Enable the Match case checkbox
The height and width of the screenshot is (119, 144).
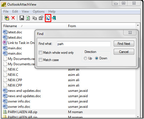point(40,60)
